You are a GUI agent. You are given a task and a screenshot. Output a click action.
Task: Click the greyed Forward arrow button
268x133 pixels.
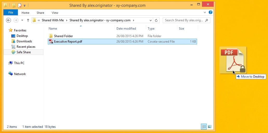pos(16,20)
